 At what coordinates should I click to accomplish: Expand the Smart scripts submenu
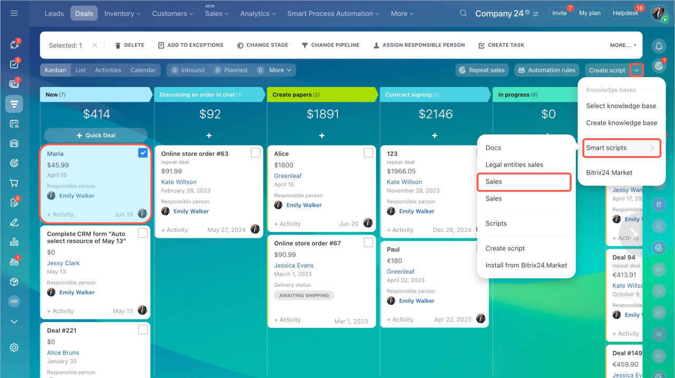[621, 148]
